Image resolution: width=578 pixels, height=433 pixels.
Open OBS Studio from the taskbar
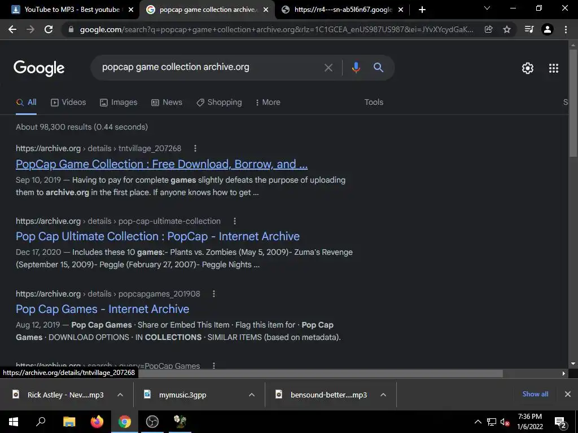point(152,422)
